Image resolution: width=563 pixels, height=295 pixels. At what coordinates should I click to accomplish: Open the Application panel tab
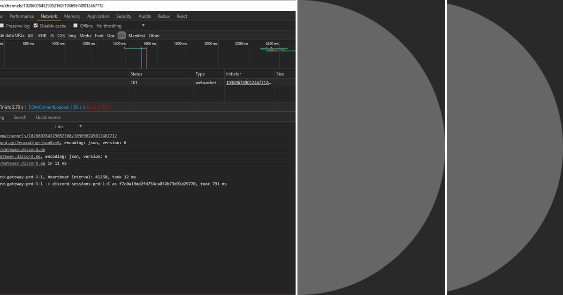[98, 16]
